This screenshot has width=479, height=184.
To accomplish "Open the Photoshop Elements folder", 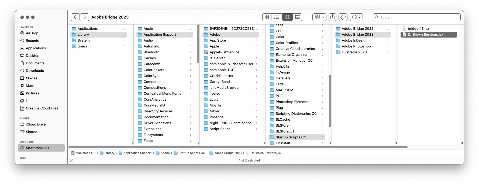I will tap(297, 102).
